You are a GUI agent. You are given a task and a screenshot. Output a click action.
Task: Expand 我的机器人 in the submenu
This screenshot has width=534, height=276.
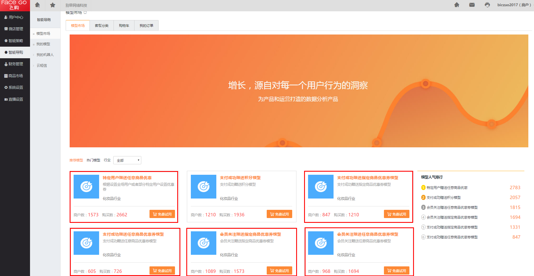tap(45, 55)
